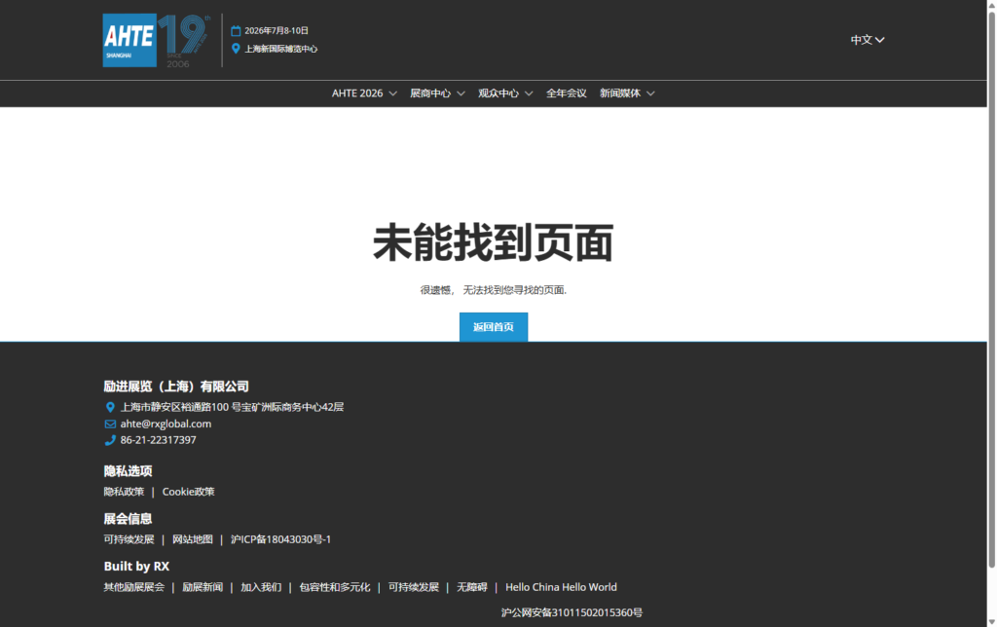Open the 加入我们 link
The image size is (997, 627).
pos(260,587)
